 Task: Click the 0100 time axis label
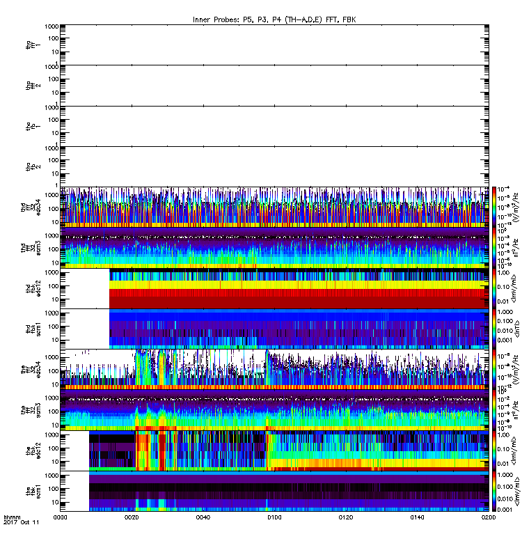(x=274, y=517)
